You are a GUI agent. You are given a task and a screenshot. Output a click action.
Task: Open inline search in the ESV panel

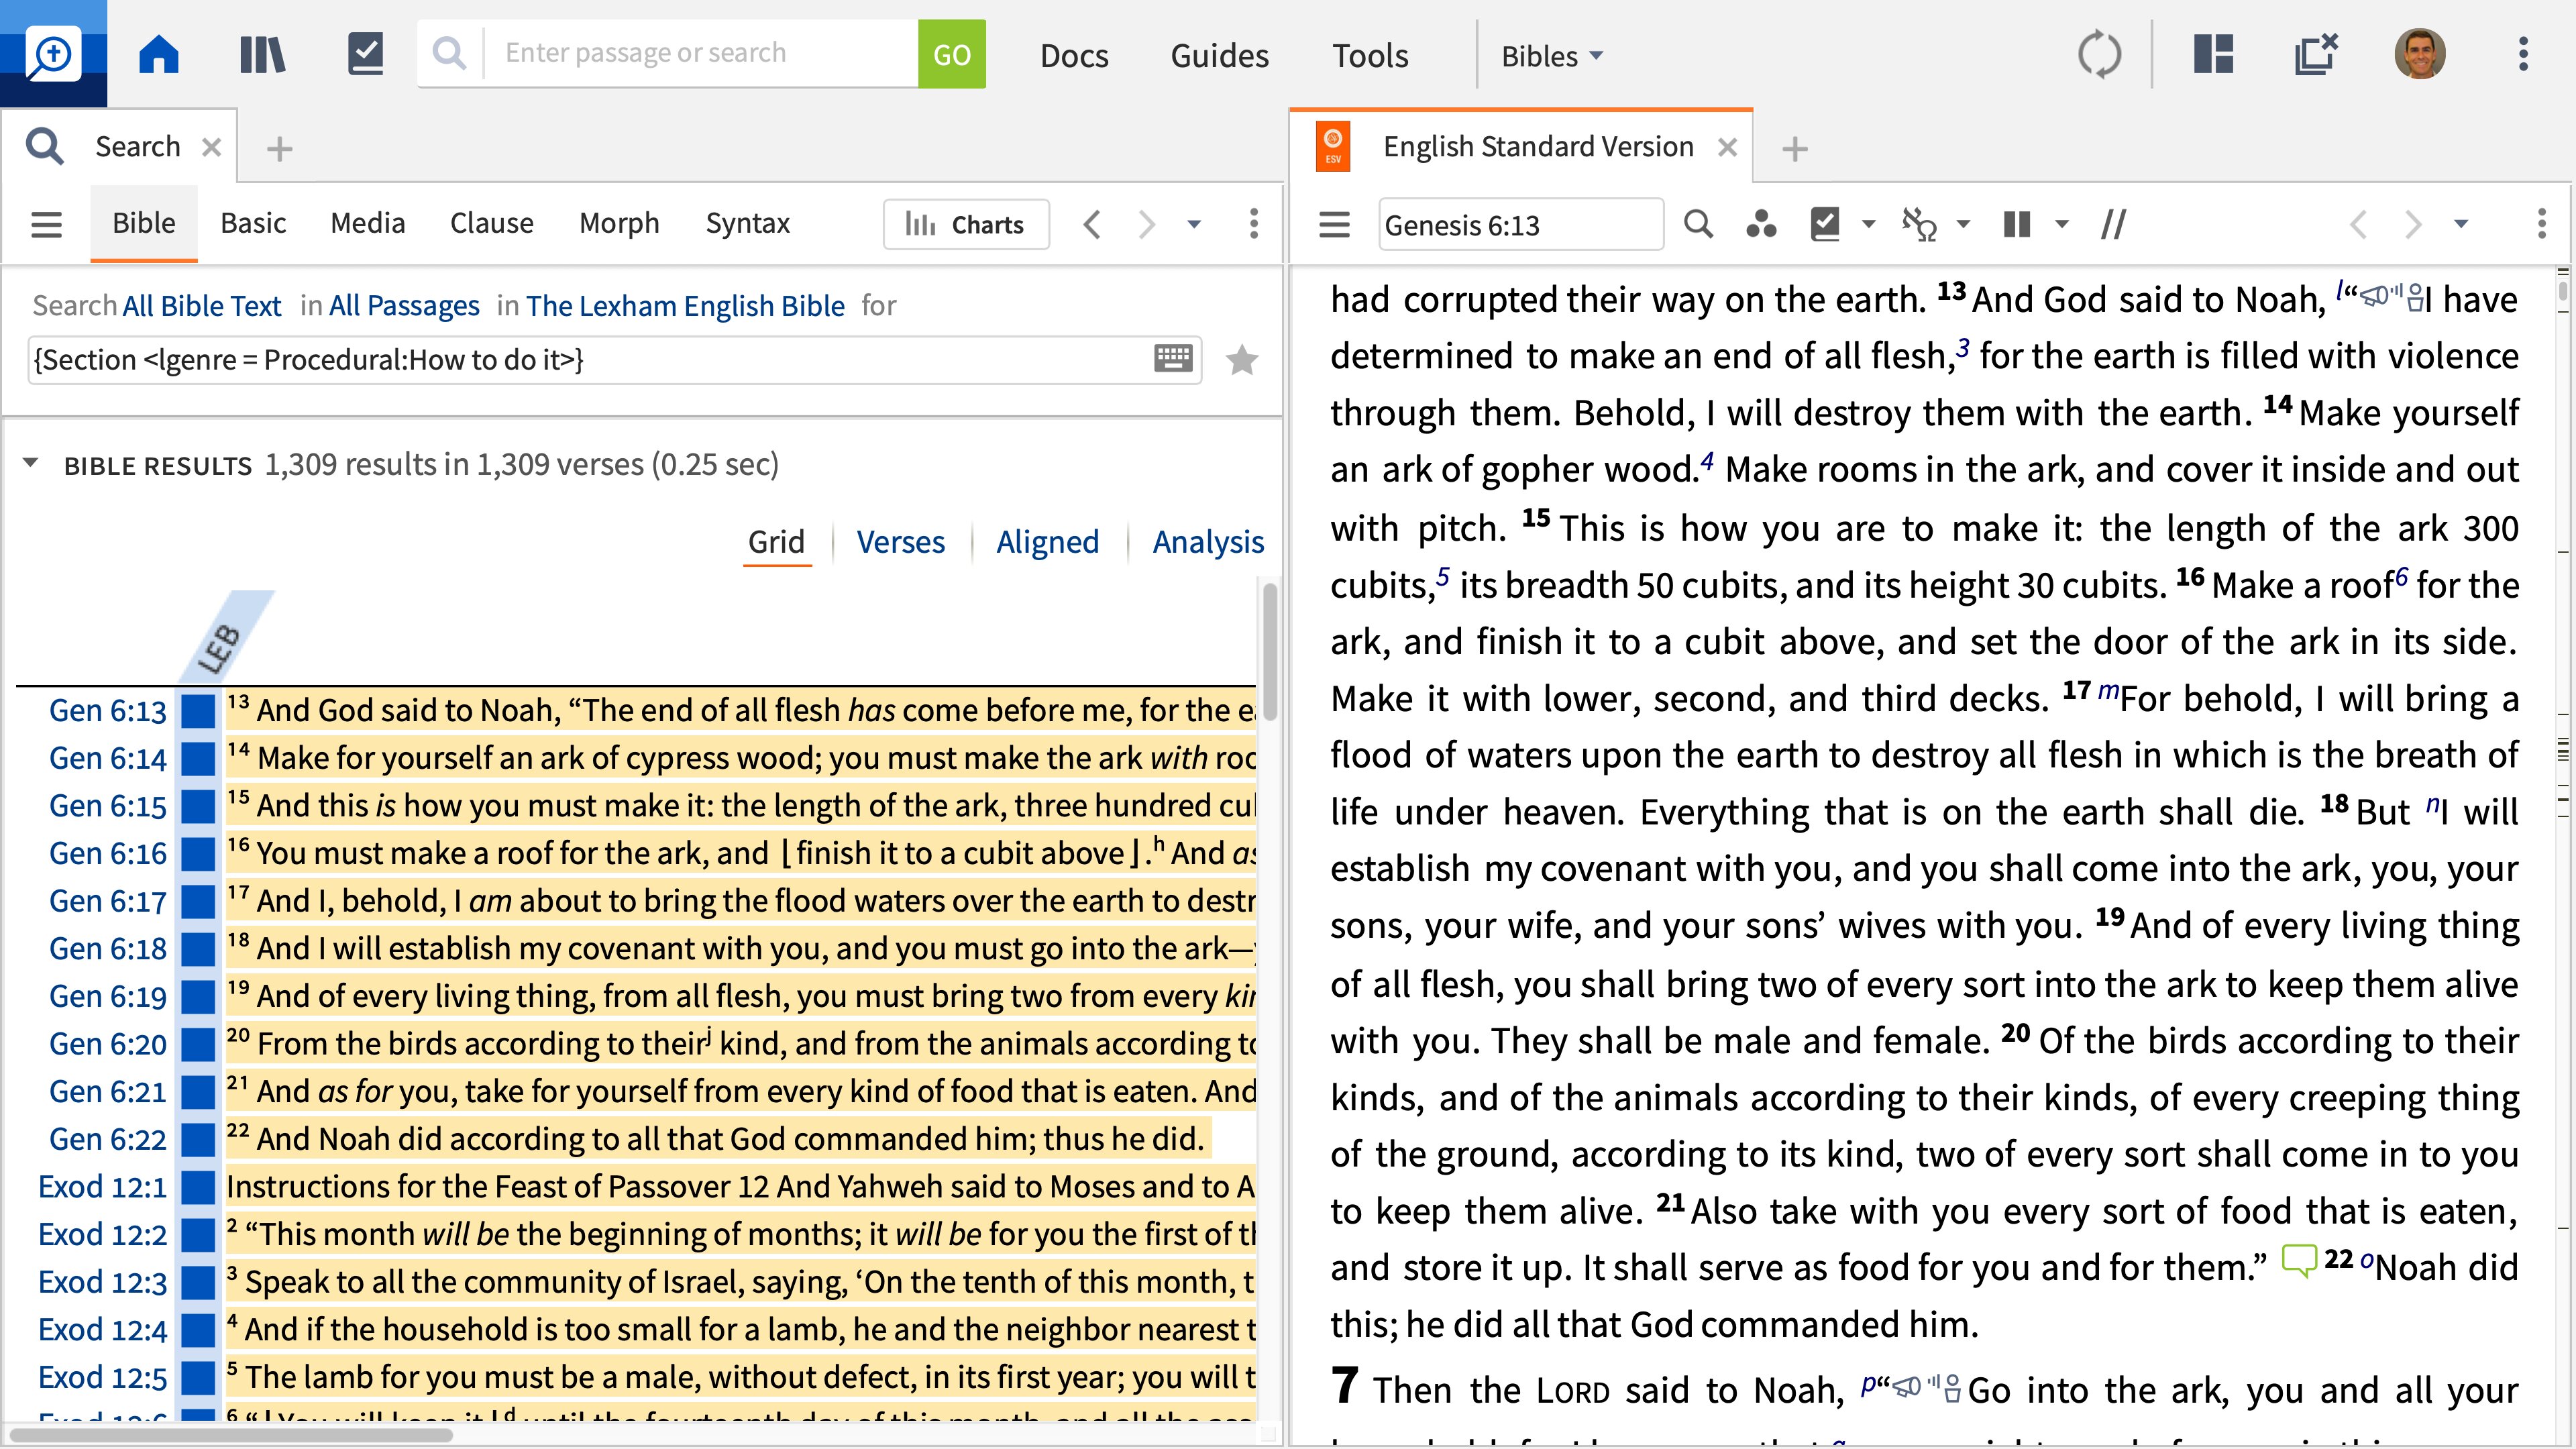(x=1698, y=224)
